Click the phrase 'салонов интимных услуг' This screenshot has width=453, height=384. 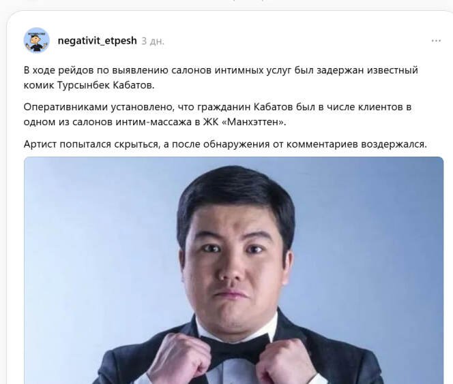click(231, 70)
